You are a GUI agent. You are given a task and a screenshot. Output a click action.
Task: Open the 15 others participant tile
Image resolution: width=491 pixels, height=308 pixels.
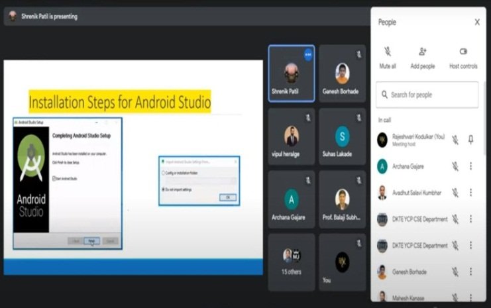pos(292,262)
